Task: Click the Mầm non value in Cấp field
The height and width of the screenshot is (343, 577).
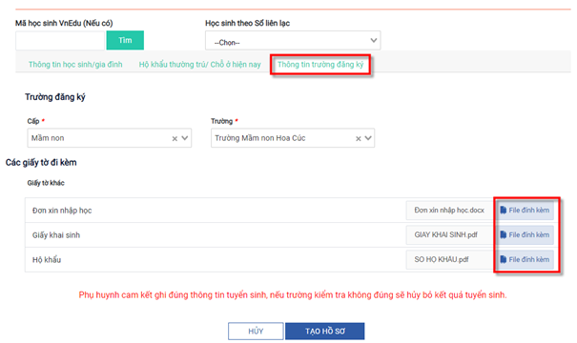Action: (x=48, y=138)
